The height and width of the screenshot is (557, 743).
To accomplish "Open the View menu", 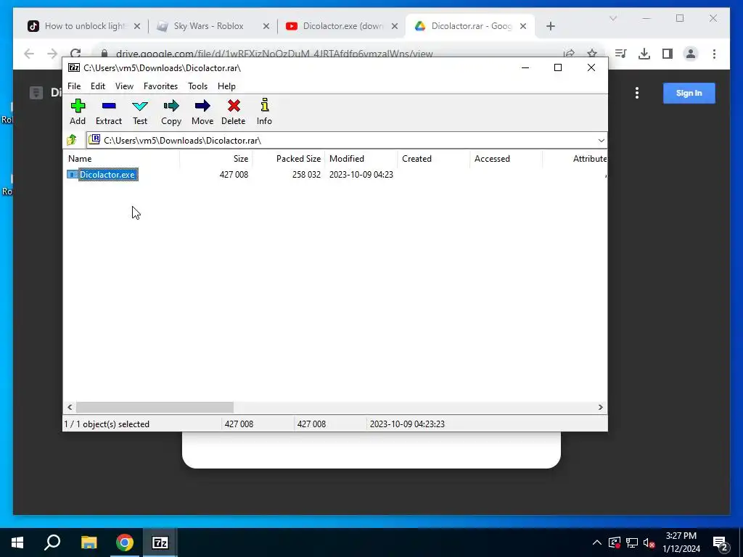I will point(124,86).
